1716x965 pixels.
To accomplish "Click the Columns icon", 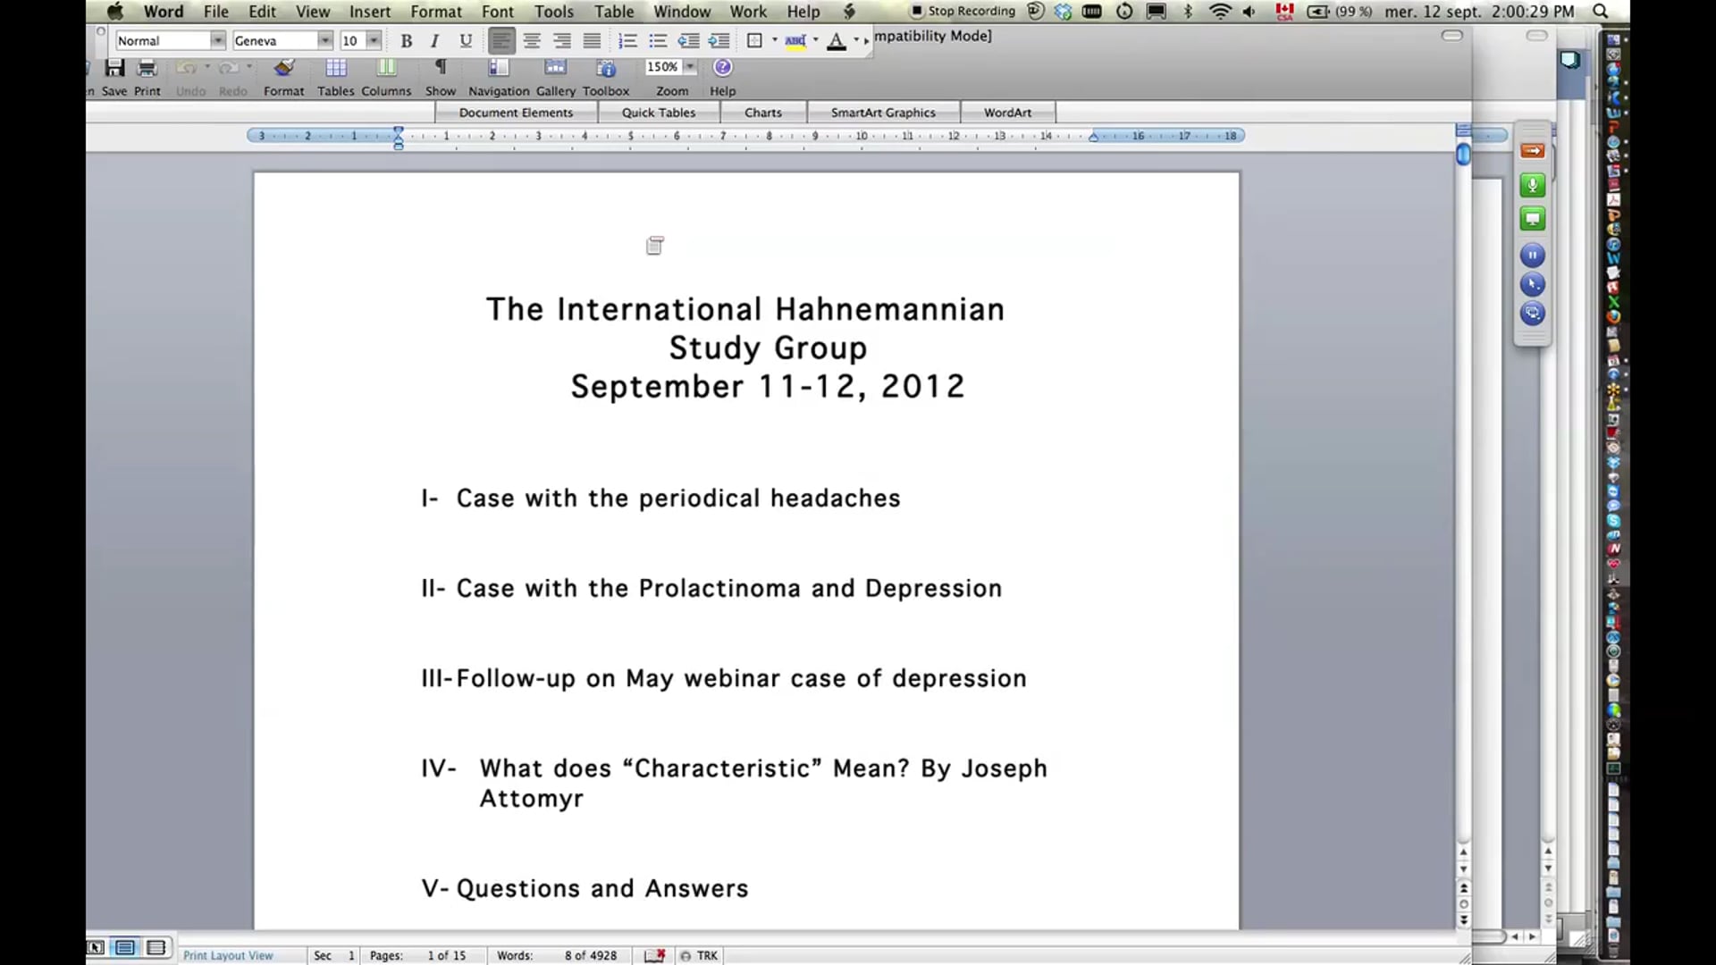I will click(386, 67).
